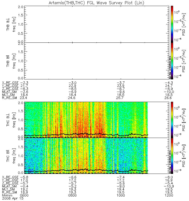Image resolution: width=189 pixels, height=201 pixels.
Task: Click the Y_RE_GSE value '24.7'
Action: [x=169, y=86]
